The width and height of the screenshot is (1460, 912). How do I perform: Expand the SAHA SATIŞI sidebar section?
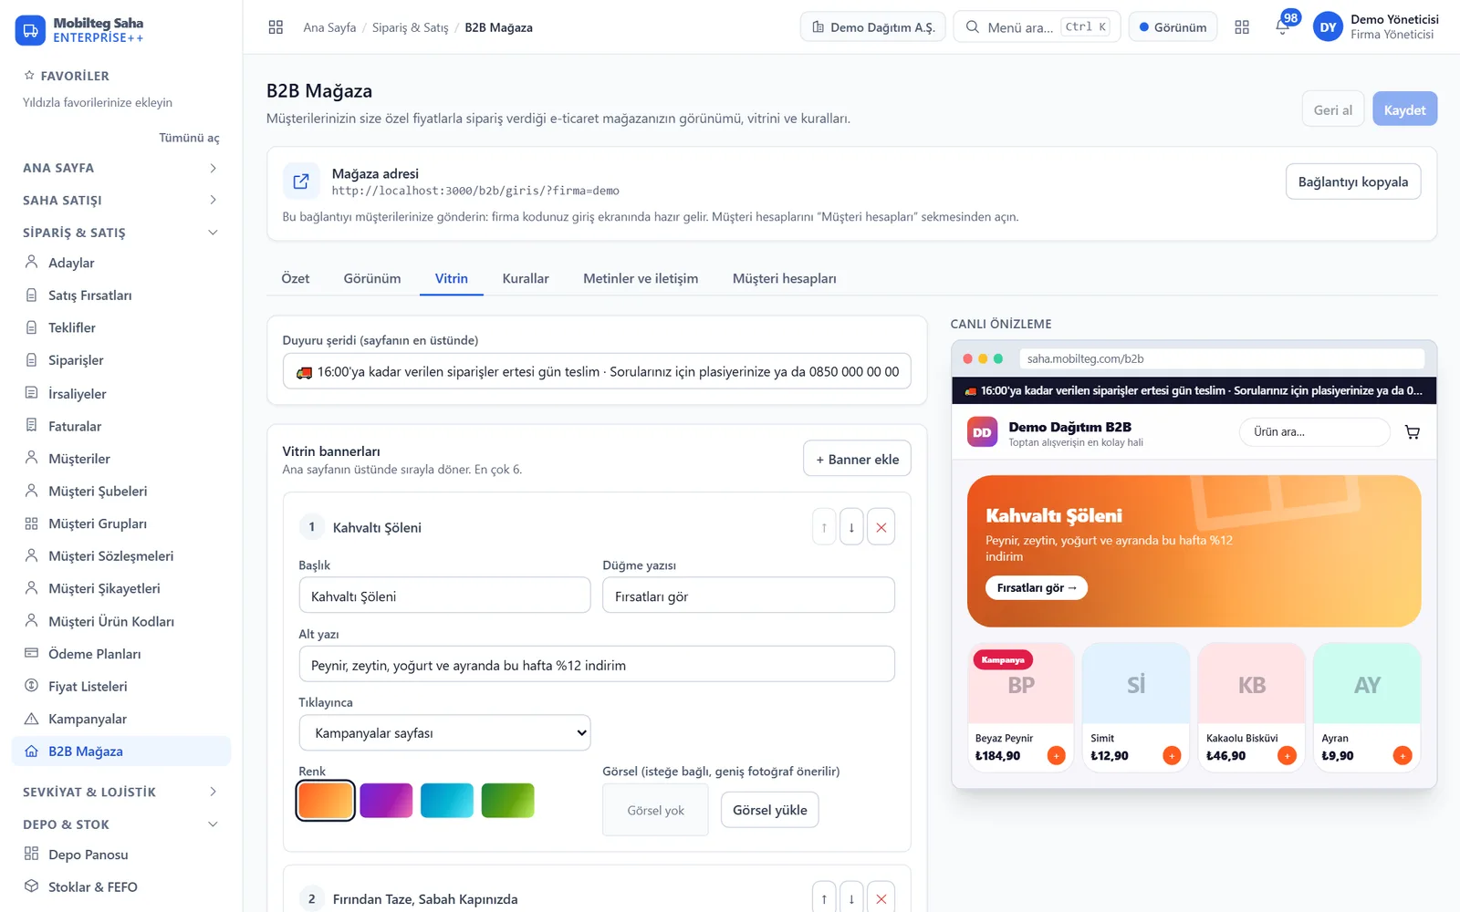tap(120, 200)
